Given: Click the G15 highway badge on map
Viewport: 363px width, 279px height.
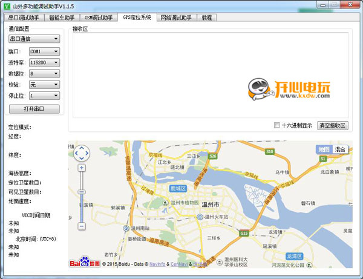Looking at the screenshot, I should 244,233.
